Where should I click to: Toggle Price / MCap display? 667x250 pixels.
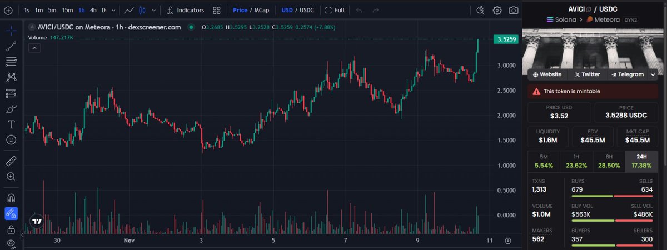pos(251,10)
